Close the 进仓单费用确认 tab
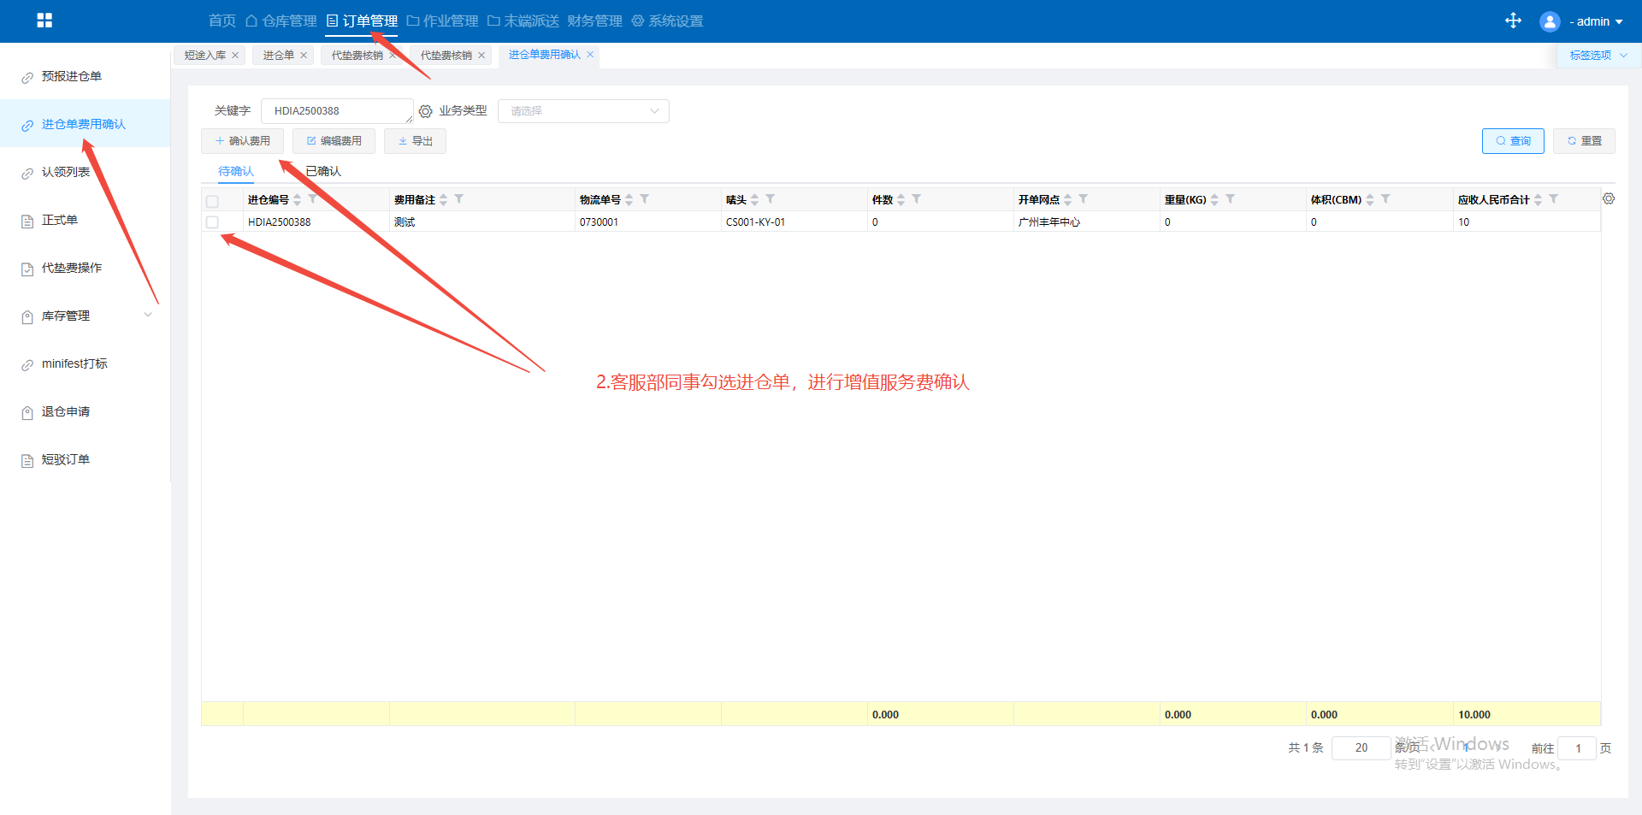The height and width of the screenshot is (815, 1642). tap(590, 55)
